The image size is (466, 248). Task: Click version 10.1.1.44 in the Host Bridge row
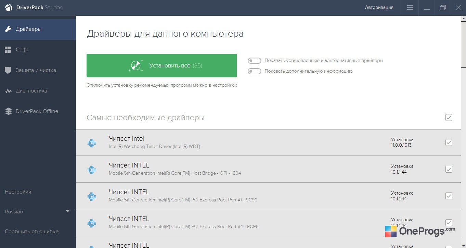(x=399, y=172)
